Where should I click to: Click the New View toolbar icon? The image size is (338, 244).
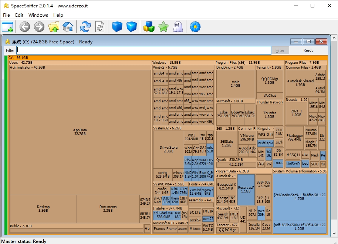pos(7,27)
